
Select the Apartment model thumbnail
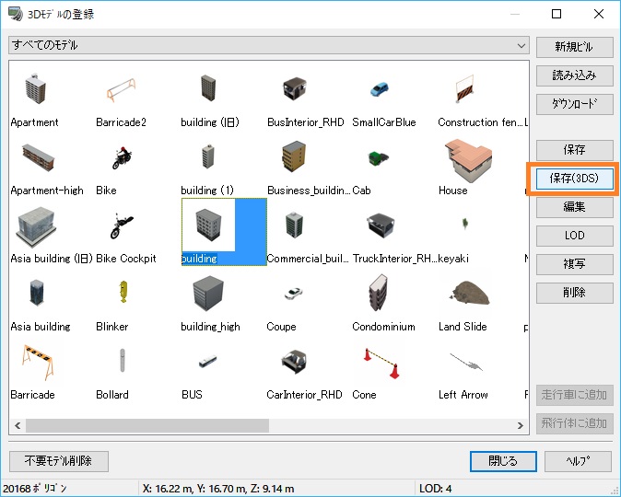pos(36,88)
